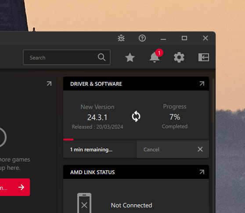This screenshot has height=213, width=245.
Task: Click the Released : 20/03/2024 text
Action: 97,127
